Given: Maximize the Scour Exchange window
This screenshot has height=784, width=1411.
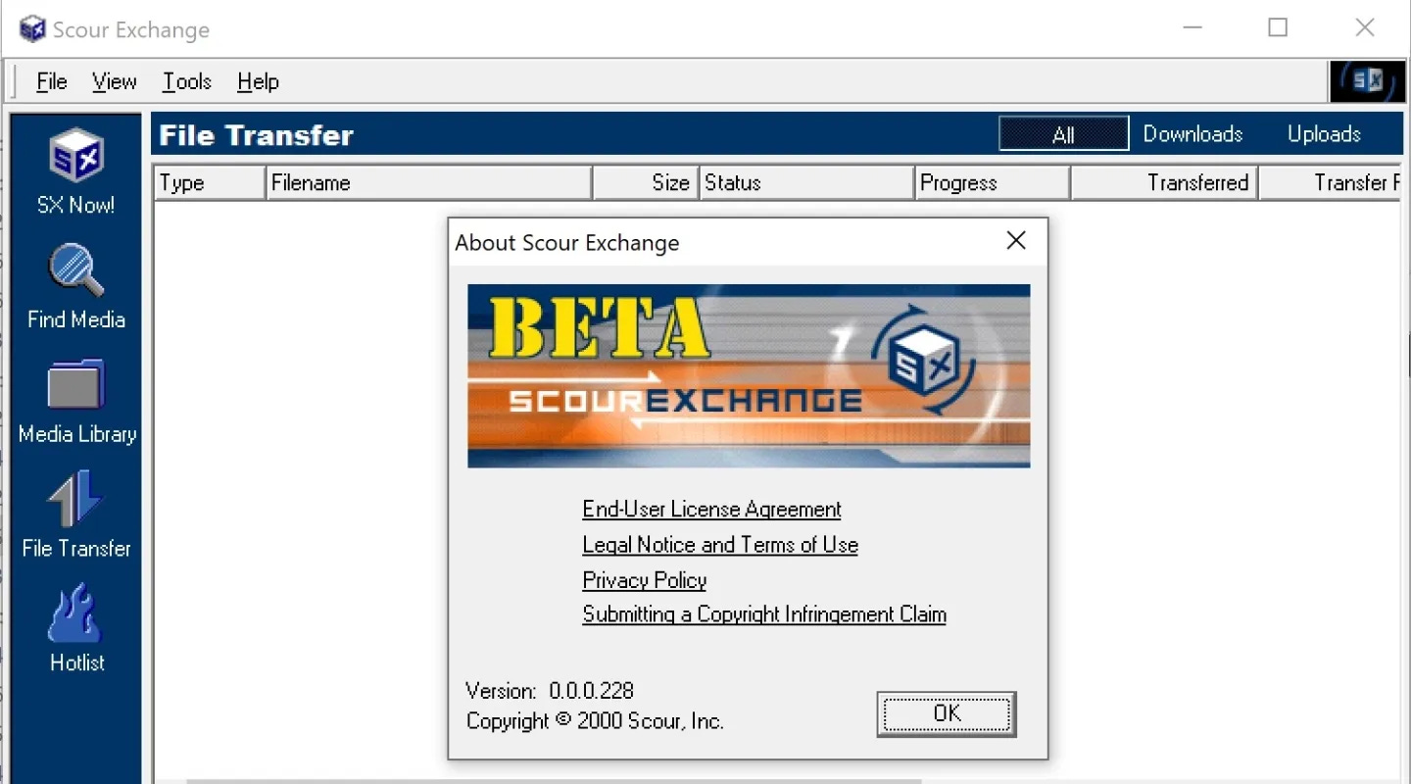Looking at the screenshot, I should point(1278,28).
